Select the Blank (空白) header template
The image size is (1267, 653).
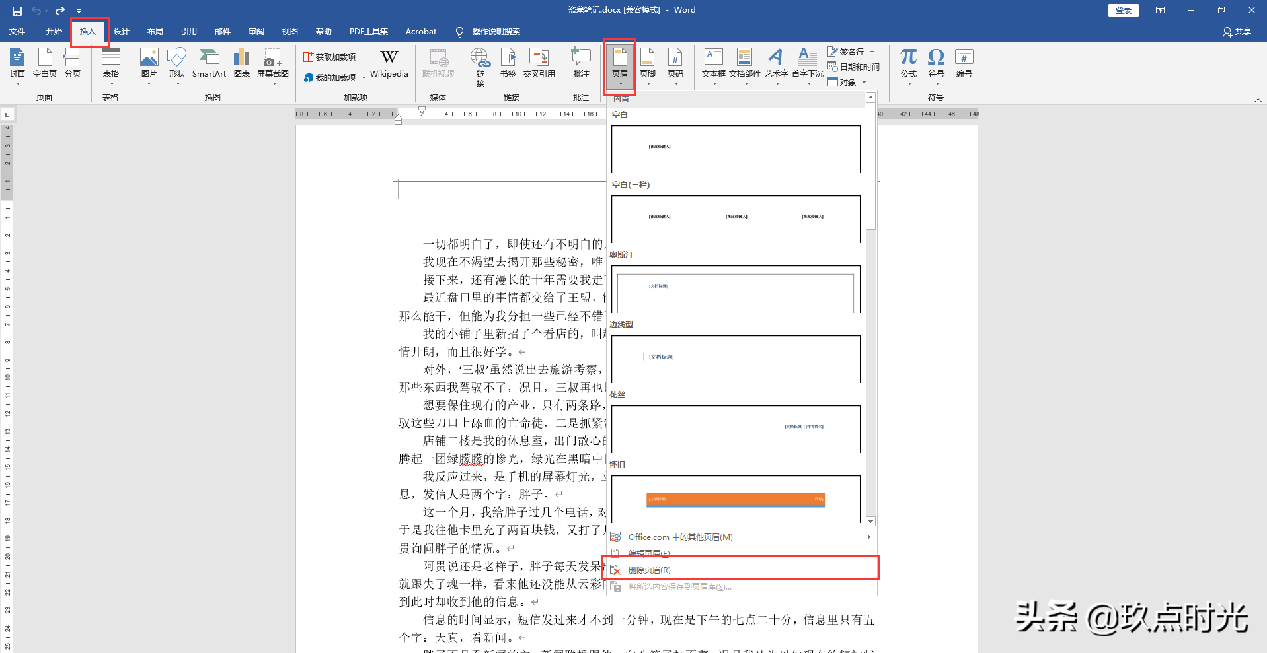736,149
